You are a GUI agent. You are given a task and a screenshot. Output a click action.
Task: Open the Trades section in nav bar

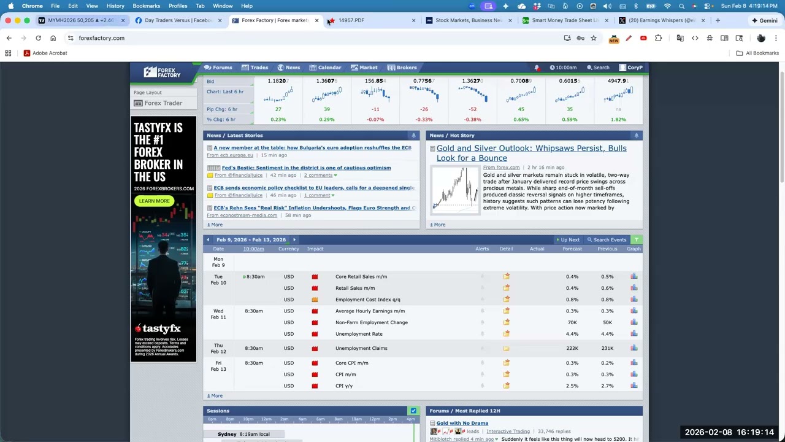point(255,68)
